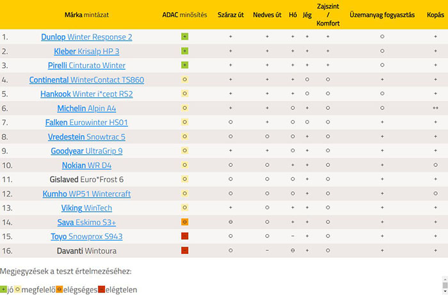Click the Sava Száraz út rating symbol

(x=230, y=222)
